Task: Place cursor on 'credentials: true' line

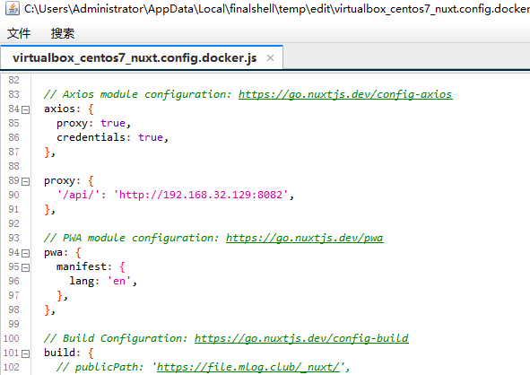Action: click(x=112, y=137)
